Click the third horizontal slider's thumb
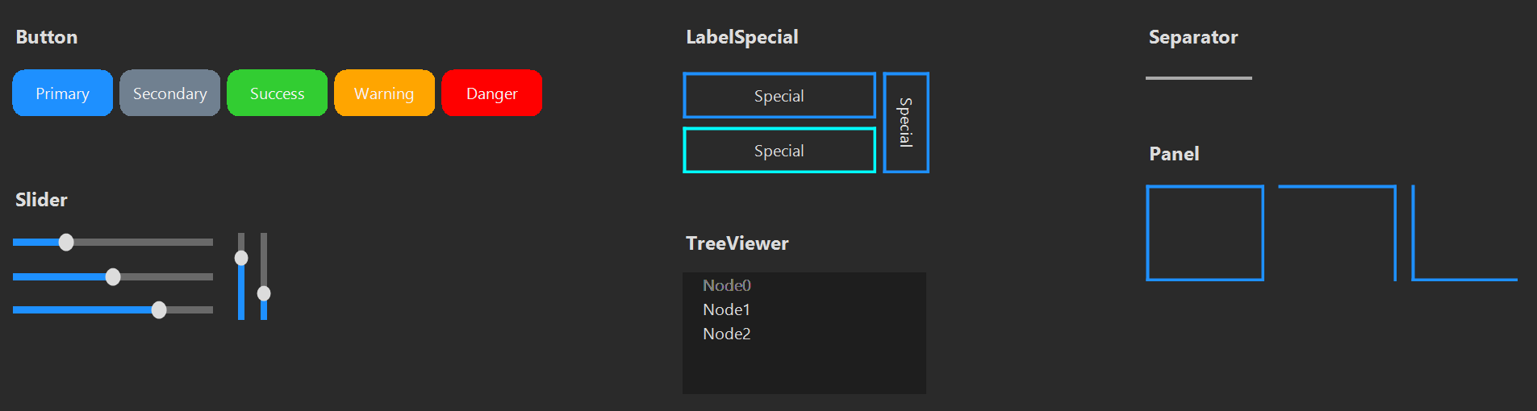Image resolution: width=1537 pixels, height=411 pixels. tap(159, 309)
